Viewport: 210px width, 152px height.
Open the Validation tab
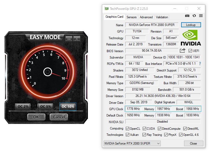[x=162, y=17]
